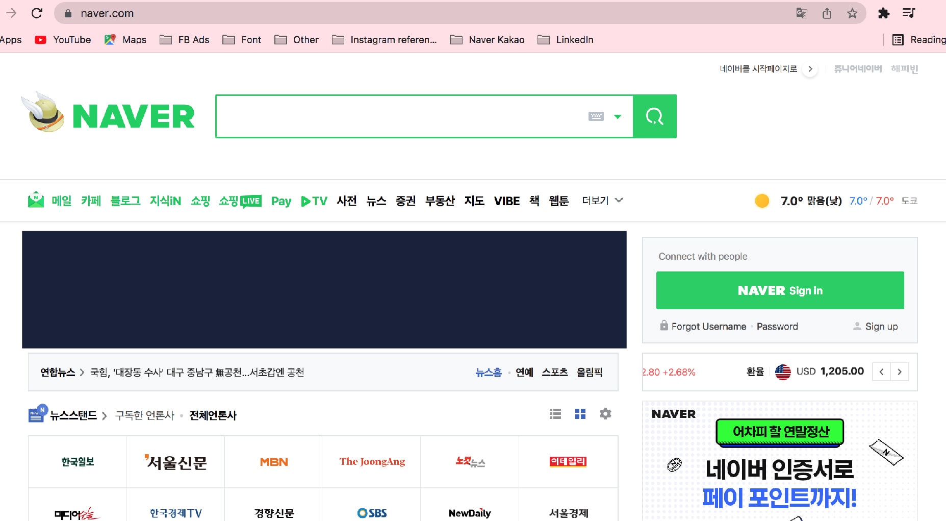Click the green search magnifier button

click(x=655, y=116)
